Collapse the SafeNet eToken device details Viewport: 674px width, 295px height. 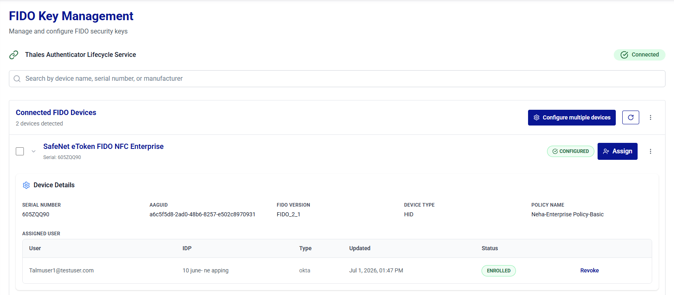34,151
